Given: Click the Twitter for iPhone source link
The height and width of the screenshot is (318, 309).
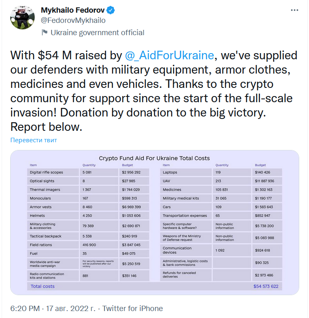Looking at the screenshot, I should (133, 309).
